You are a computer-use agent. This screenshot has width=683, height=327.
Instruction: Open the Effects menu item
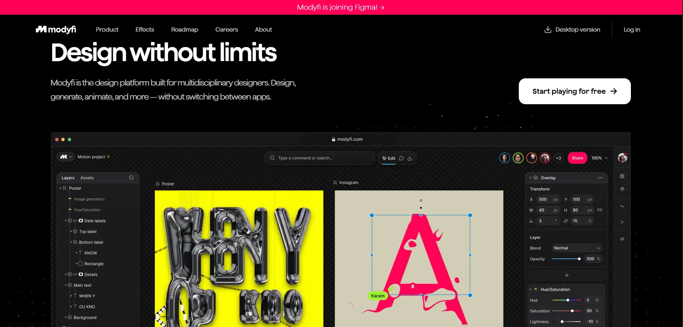click(144, 29)
